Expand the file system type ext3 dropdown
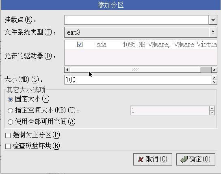Screen dimensions: 221x174 tap(141, 32)
